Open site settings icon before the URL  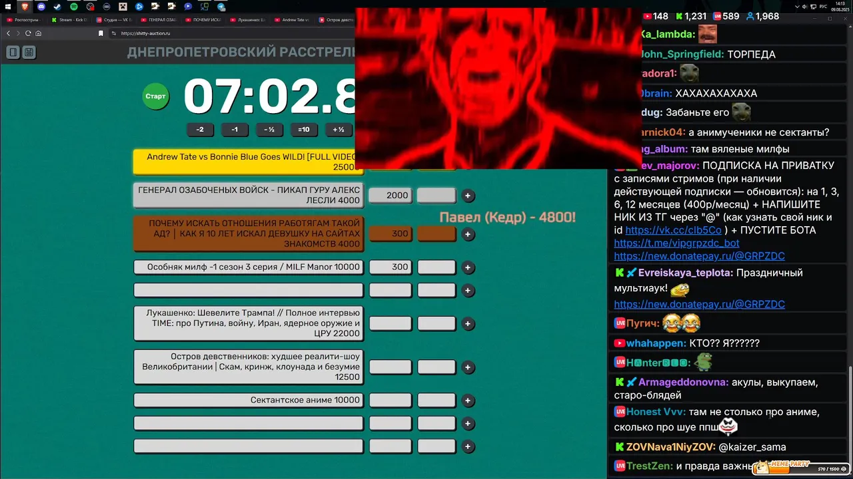[115, 33]
